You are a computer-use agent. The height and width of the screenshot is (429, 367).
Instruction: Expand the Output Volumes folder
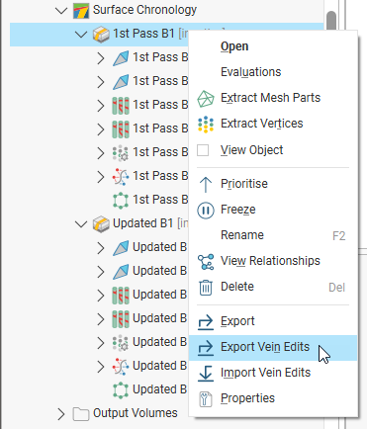(x=61, y=414)
